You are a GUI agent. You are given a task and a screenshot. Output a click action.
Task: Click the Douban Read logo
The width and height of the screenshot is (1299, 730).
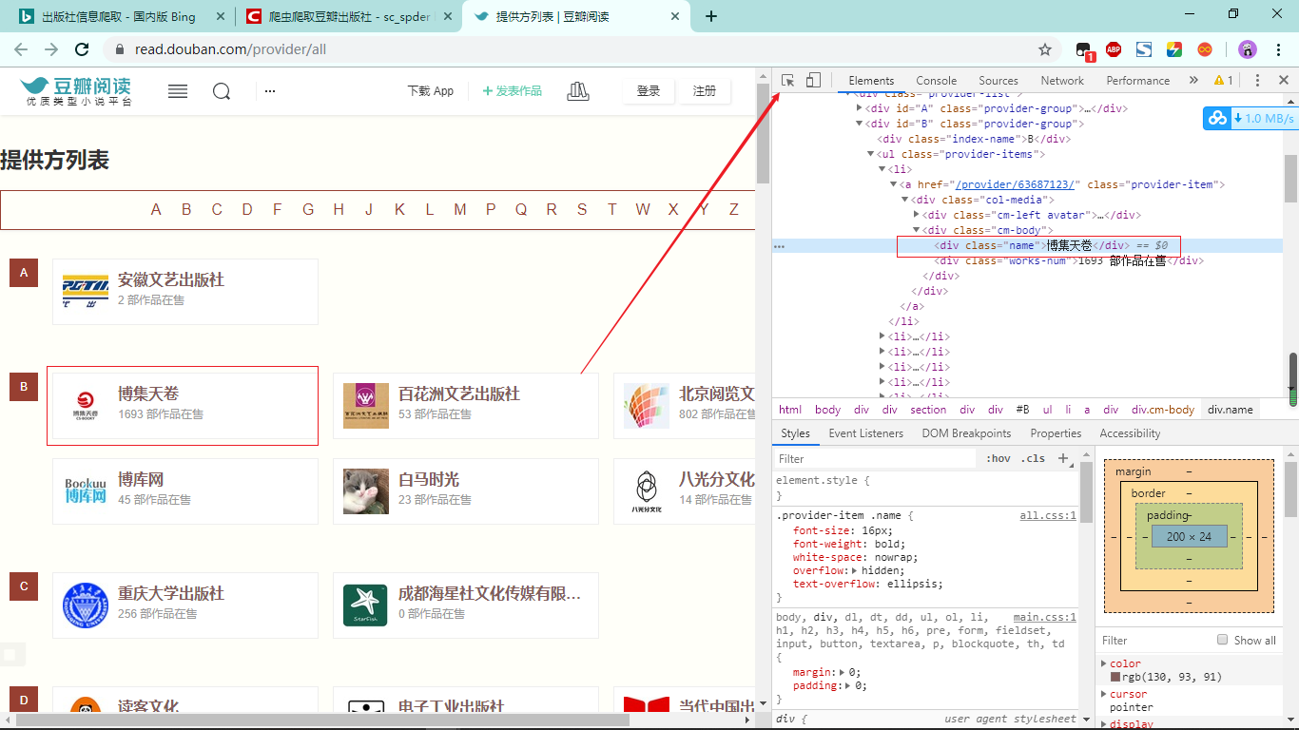pos(76,91)
